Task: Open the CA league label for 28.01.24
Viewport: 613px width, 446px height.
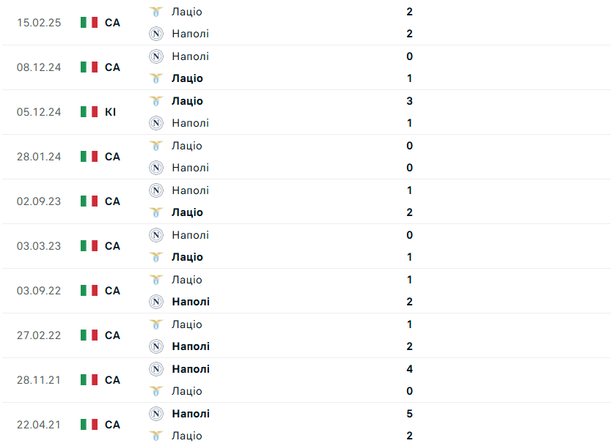Action: (x=112, y=157)
